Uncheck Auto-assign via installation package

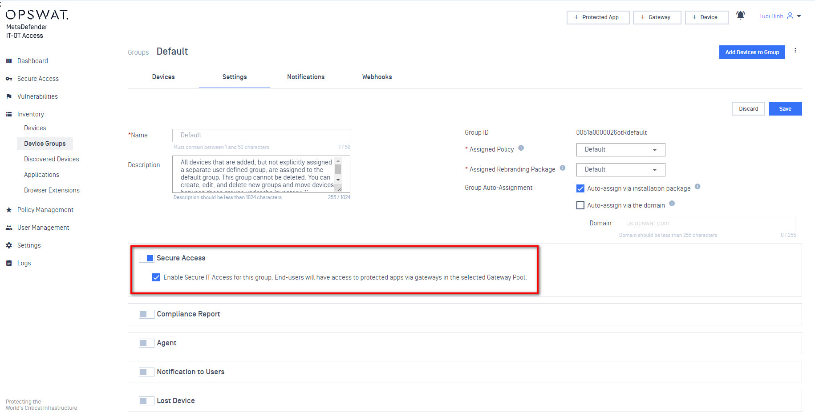click(x=580, y=188)
